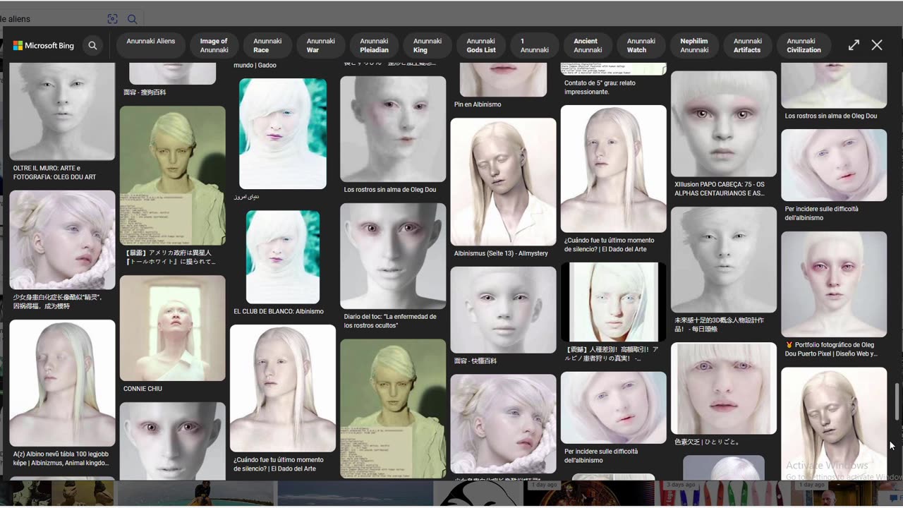Click the background search box magnifier icon
Screen dimensions: 903x508
coord(132,19)
